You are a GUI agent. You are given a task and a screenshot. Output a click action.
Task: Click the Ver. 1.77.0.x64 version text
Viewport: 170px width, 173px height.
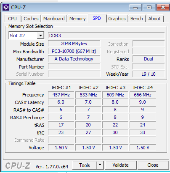click(x=52, y=167)
